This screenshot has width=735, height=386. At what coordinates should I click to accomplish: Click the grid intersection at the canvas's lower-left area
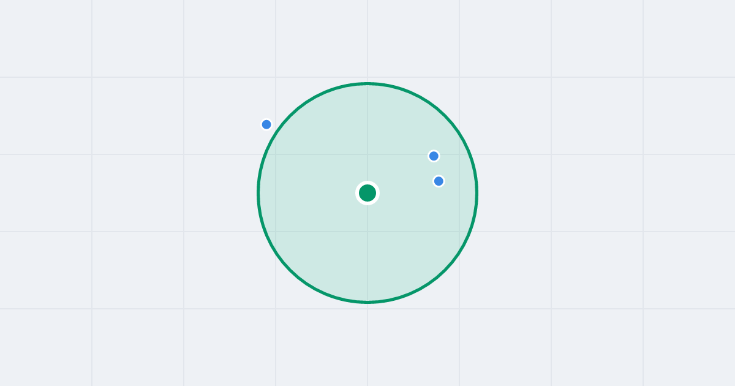[92, 309]
